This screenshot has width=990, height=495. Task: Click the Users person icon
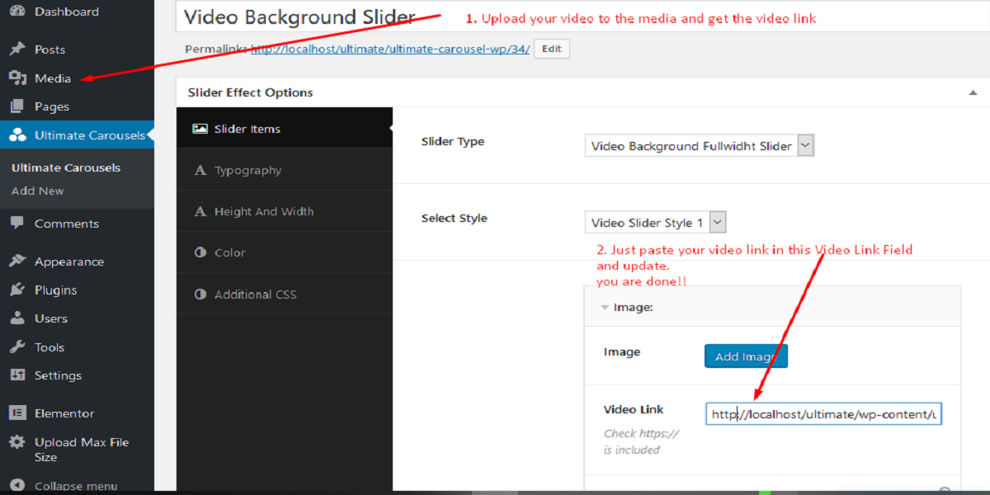(17, 318)
